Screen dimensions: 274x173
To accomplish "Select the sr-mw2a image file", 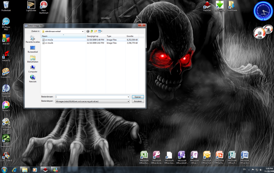I will [90, 40].
